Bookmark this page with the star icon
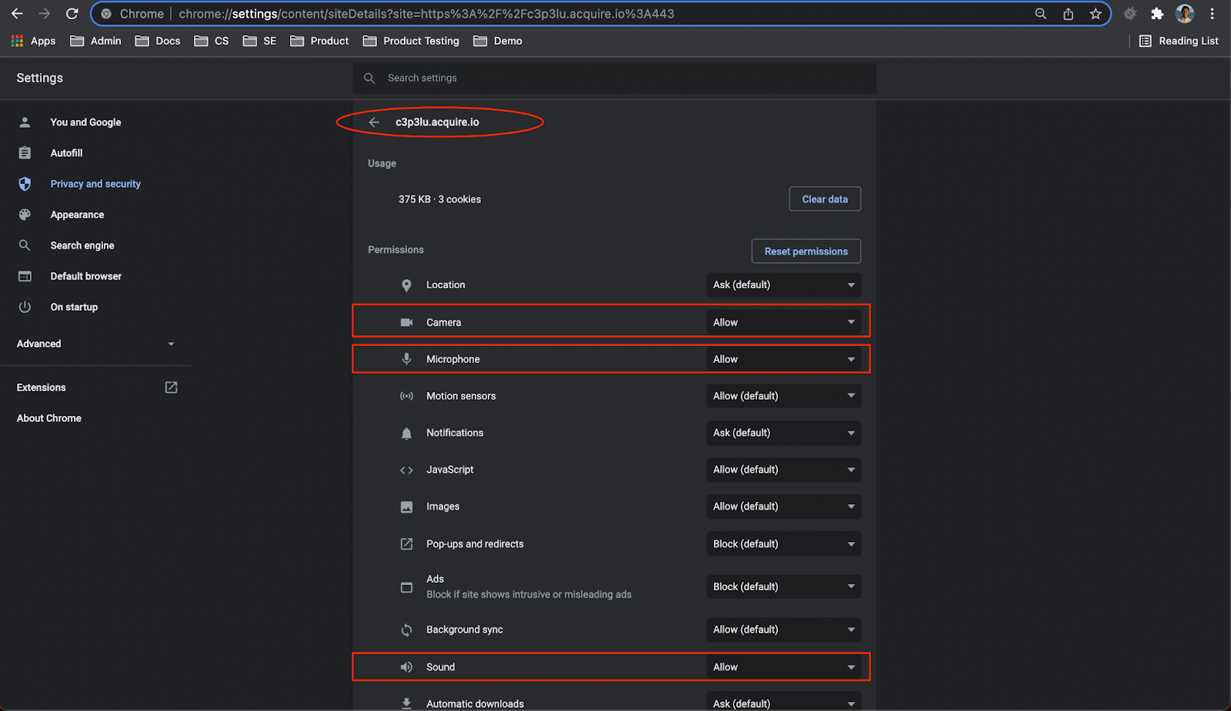The width and height of the screenshot is (1231, 711). 1096,14
